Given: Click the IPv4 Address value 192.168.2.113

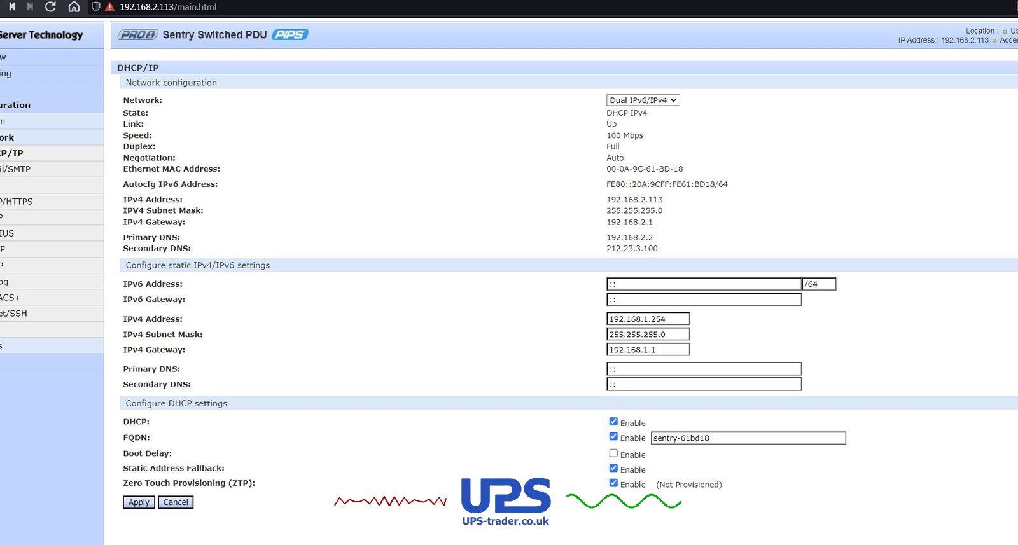Looking at the screenshot, I should pos(634,200).
